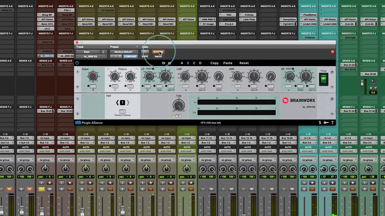The image size is (385, 216).
Task: Click Copy in plugin toolbar
Action: (x=214, y=63)
